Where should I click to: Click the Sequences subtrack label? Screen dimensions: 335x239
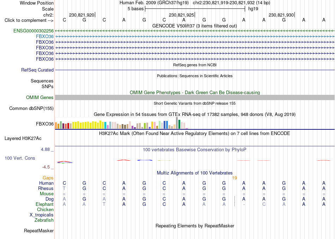click(x=42, y=81)
